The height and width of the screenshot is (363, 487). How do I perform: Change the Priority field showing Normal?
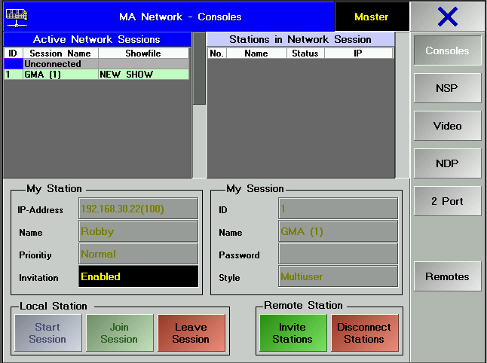138,255
